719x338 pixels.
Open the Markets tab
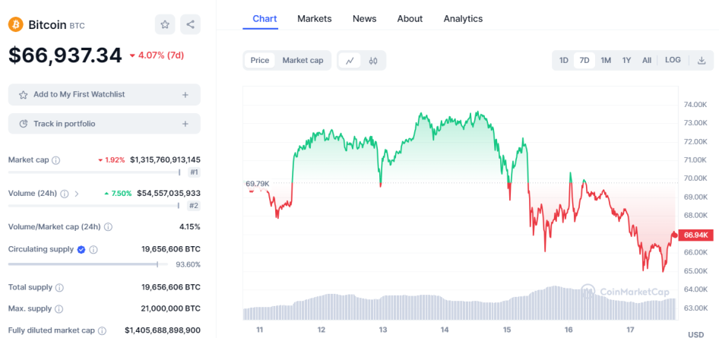315,19
